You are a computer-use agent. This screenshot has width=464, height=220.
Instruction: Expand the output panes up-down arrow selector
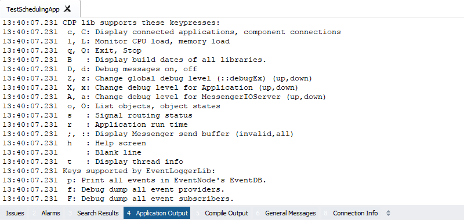coord(389,213)
